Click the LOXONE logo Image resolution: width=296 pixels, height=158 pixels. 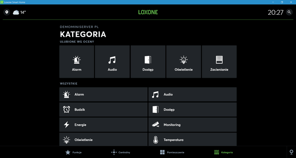[x=148, y=12]
